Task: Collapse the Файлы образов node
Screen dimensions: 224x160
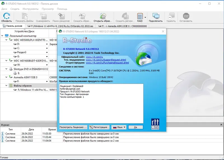Action: click(6, 85)
